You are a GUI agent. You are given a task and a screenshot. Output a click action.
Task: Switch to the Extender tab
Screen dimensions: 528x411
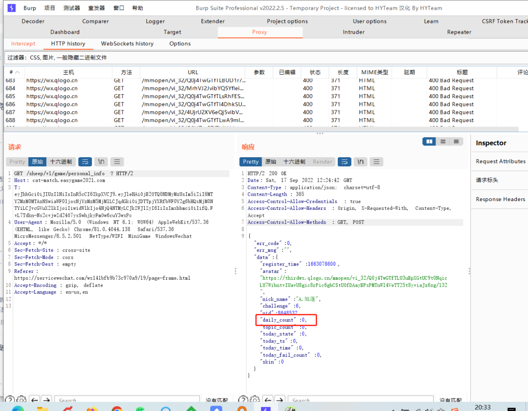[213, 21]
